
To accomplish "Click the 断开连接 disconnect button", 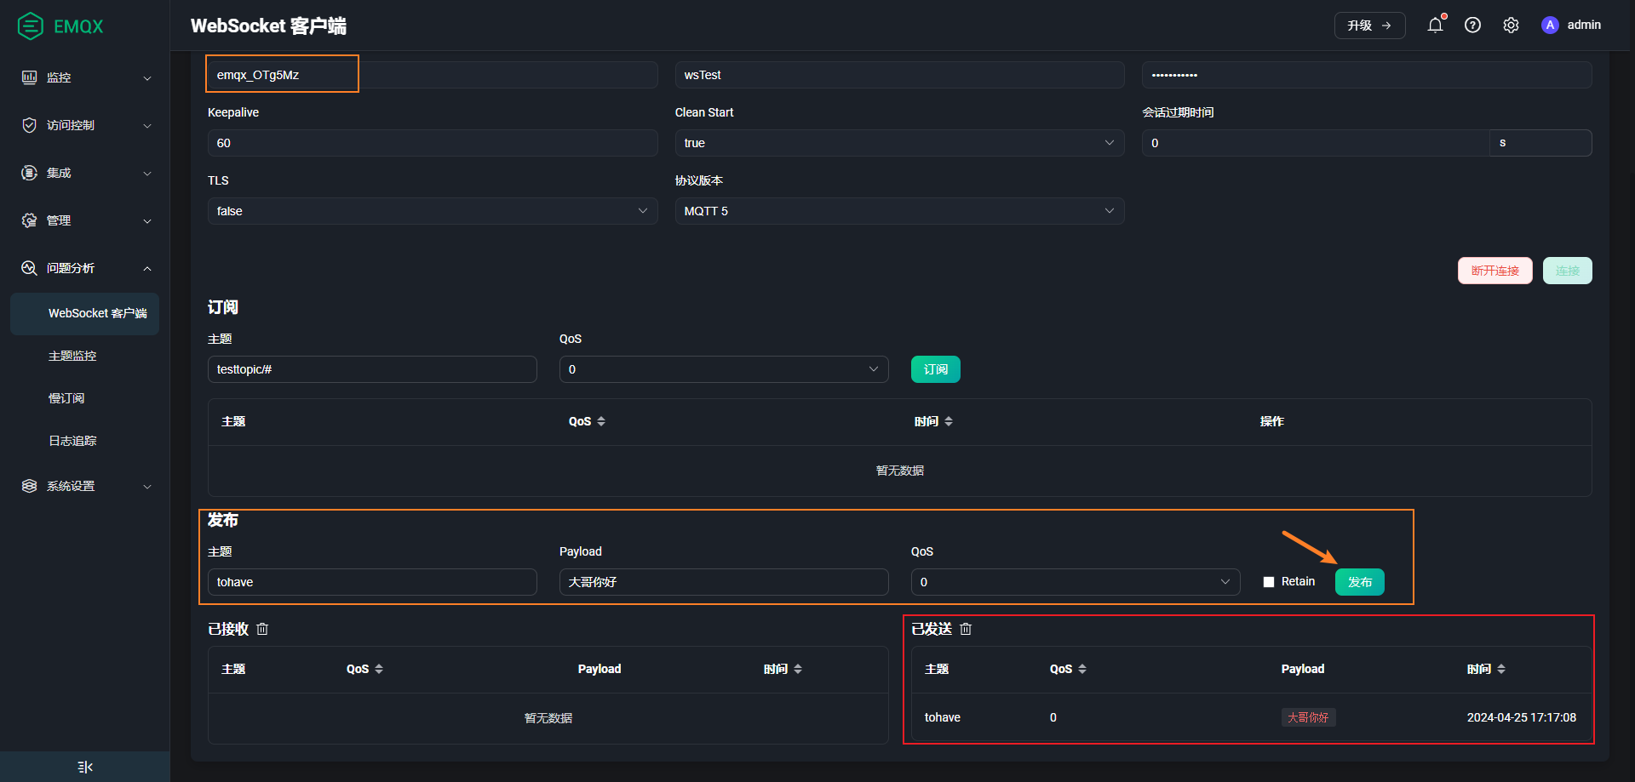I will [x=1494, y=271].
